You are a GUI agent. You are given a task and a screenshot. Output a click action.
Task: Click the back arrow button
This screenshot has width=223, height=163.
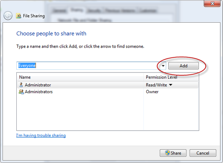[x=8, y=16]
